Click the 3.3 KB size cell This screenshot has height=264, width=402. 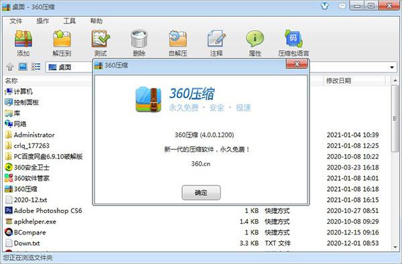point(249,243)
